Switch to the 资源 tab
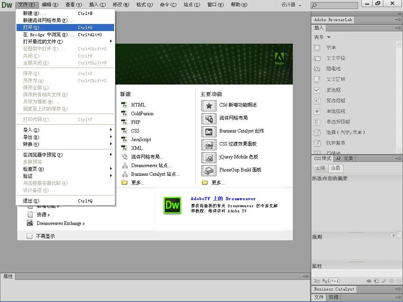 333,297
